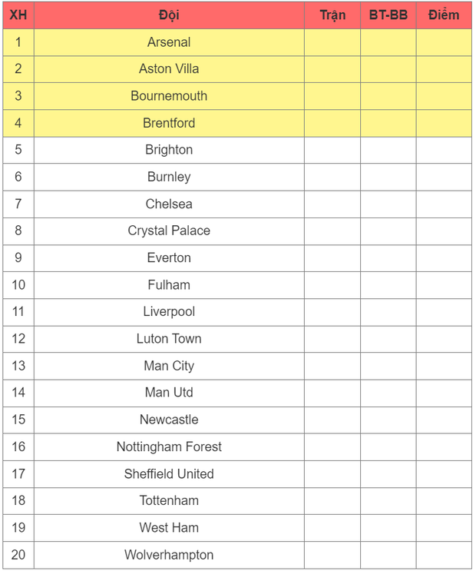Click the Đội column header
Screen dimensions: 476x571
(x=169, y=15)
